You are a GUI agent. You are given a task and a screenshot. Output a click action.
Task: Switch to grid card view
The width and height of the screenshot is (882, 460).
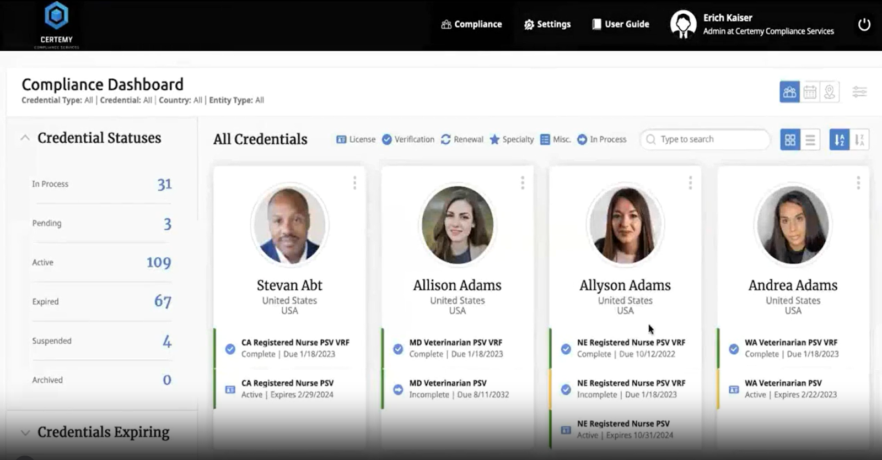pyautogui.click(x=790, y=140)
